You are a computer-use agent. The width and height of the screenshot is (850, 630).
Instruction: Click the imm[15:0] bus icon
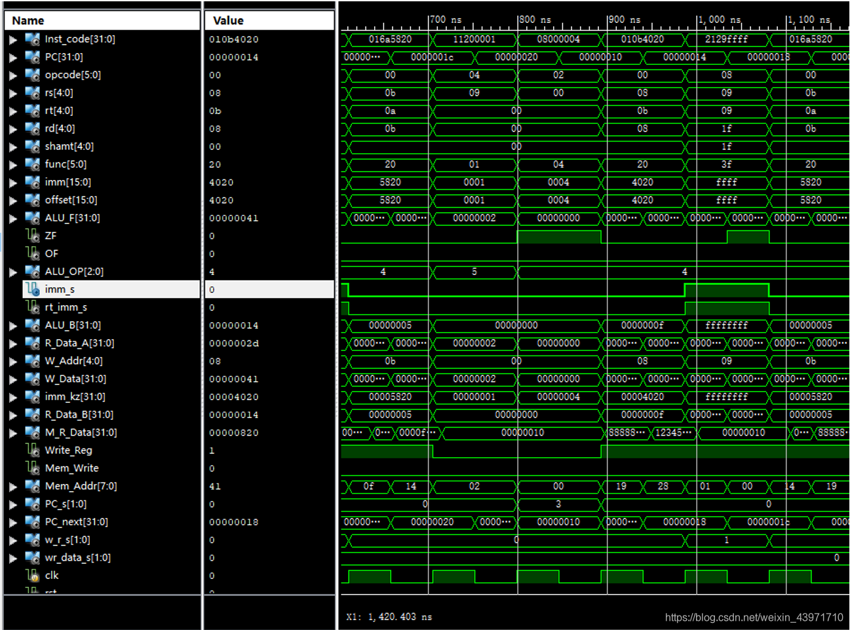click(x=33, y=182)
